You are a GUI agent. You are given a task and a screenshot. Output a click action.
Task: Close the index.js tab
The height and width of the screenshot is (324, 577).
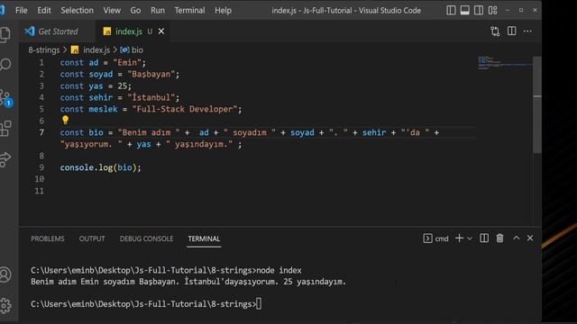[x=161, y=31]
